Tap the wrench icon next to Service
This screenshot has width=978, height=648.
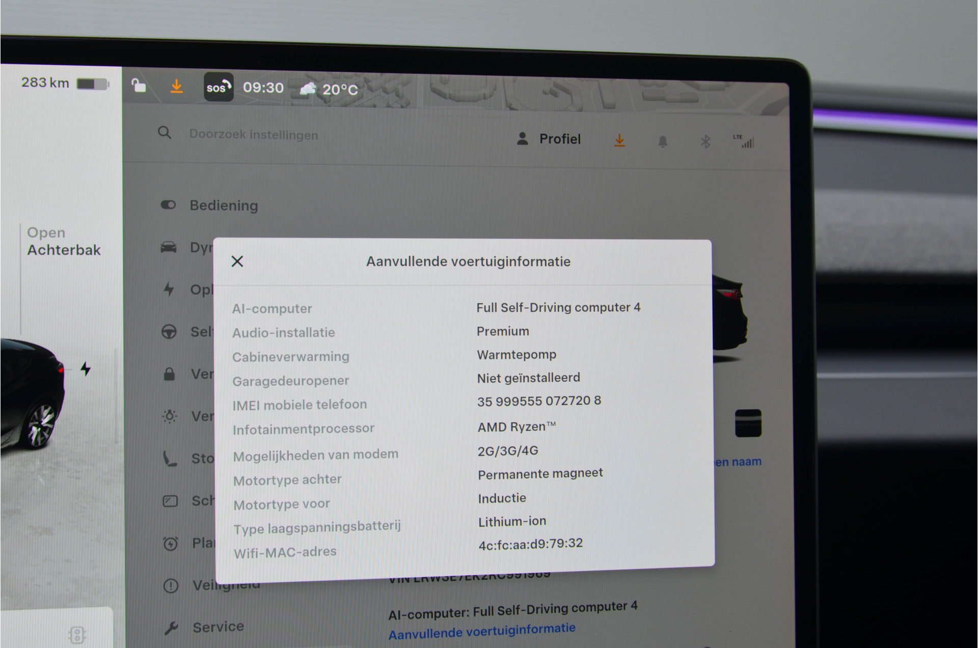[x=171, y=628]
